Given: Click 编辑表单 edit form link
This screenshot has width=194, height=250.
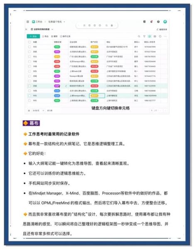Looking at the screenshot, I should [162, 29].
